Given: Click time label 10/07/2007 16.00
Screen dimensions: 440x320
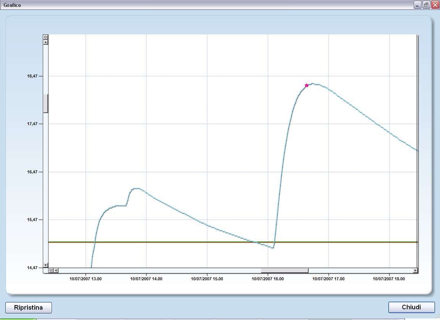Looking at the screenshot, I should pos(268,279).
